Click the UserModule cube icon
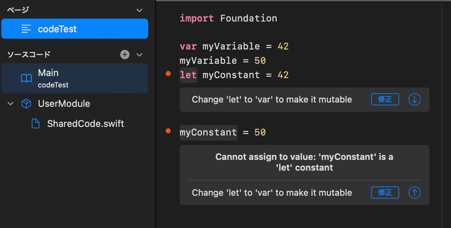 pyautogui.click(x=26, y=104)
